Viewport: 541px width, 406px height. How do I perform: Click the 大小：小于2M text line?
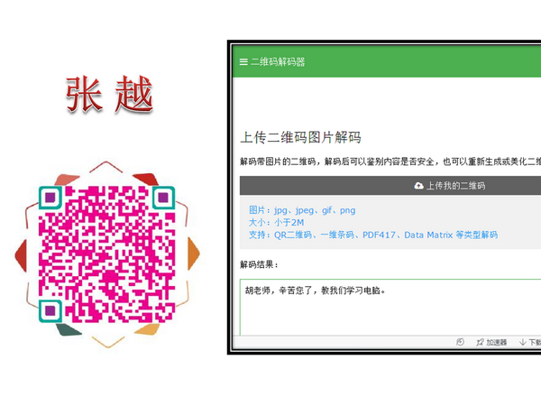pos(277,222)
